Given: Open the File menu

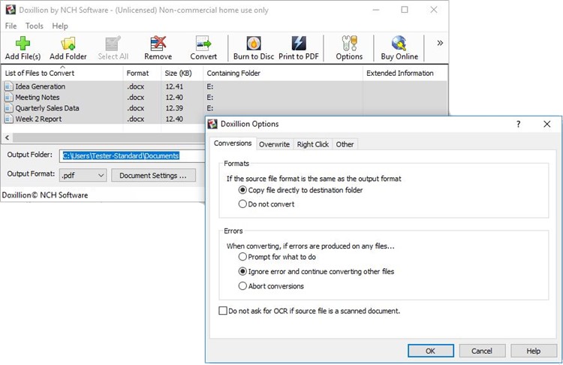Looking at the screenshot, I should pos(11,26).
